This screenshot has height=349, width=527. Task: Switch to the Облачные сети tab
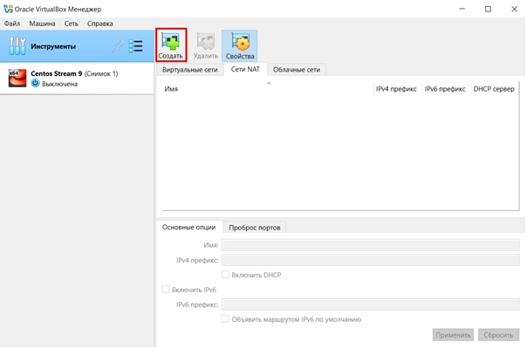[296, 69]
